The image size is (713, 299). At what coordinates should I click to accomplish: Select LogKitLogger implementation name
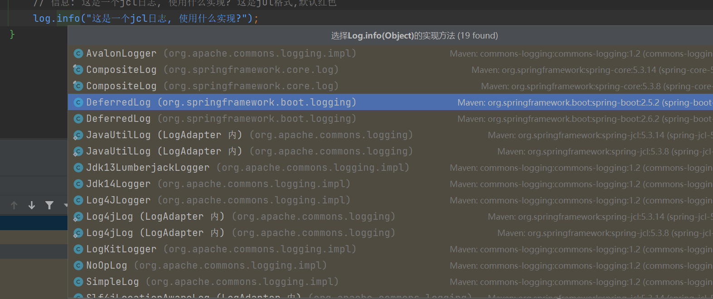click(x=121, y=249)
